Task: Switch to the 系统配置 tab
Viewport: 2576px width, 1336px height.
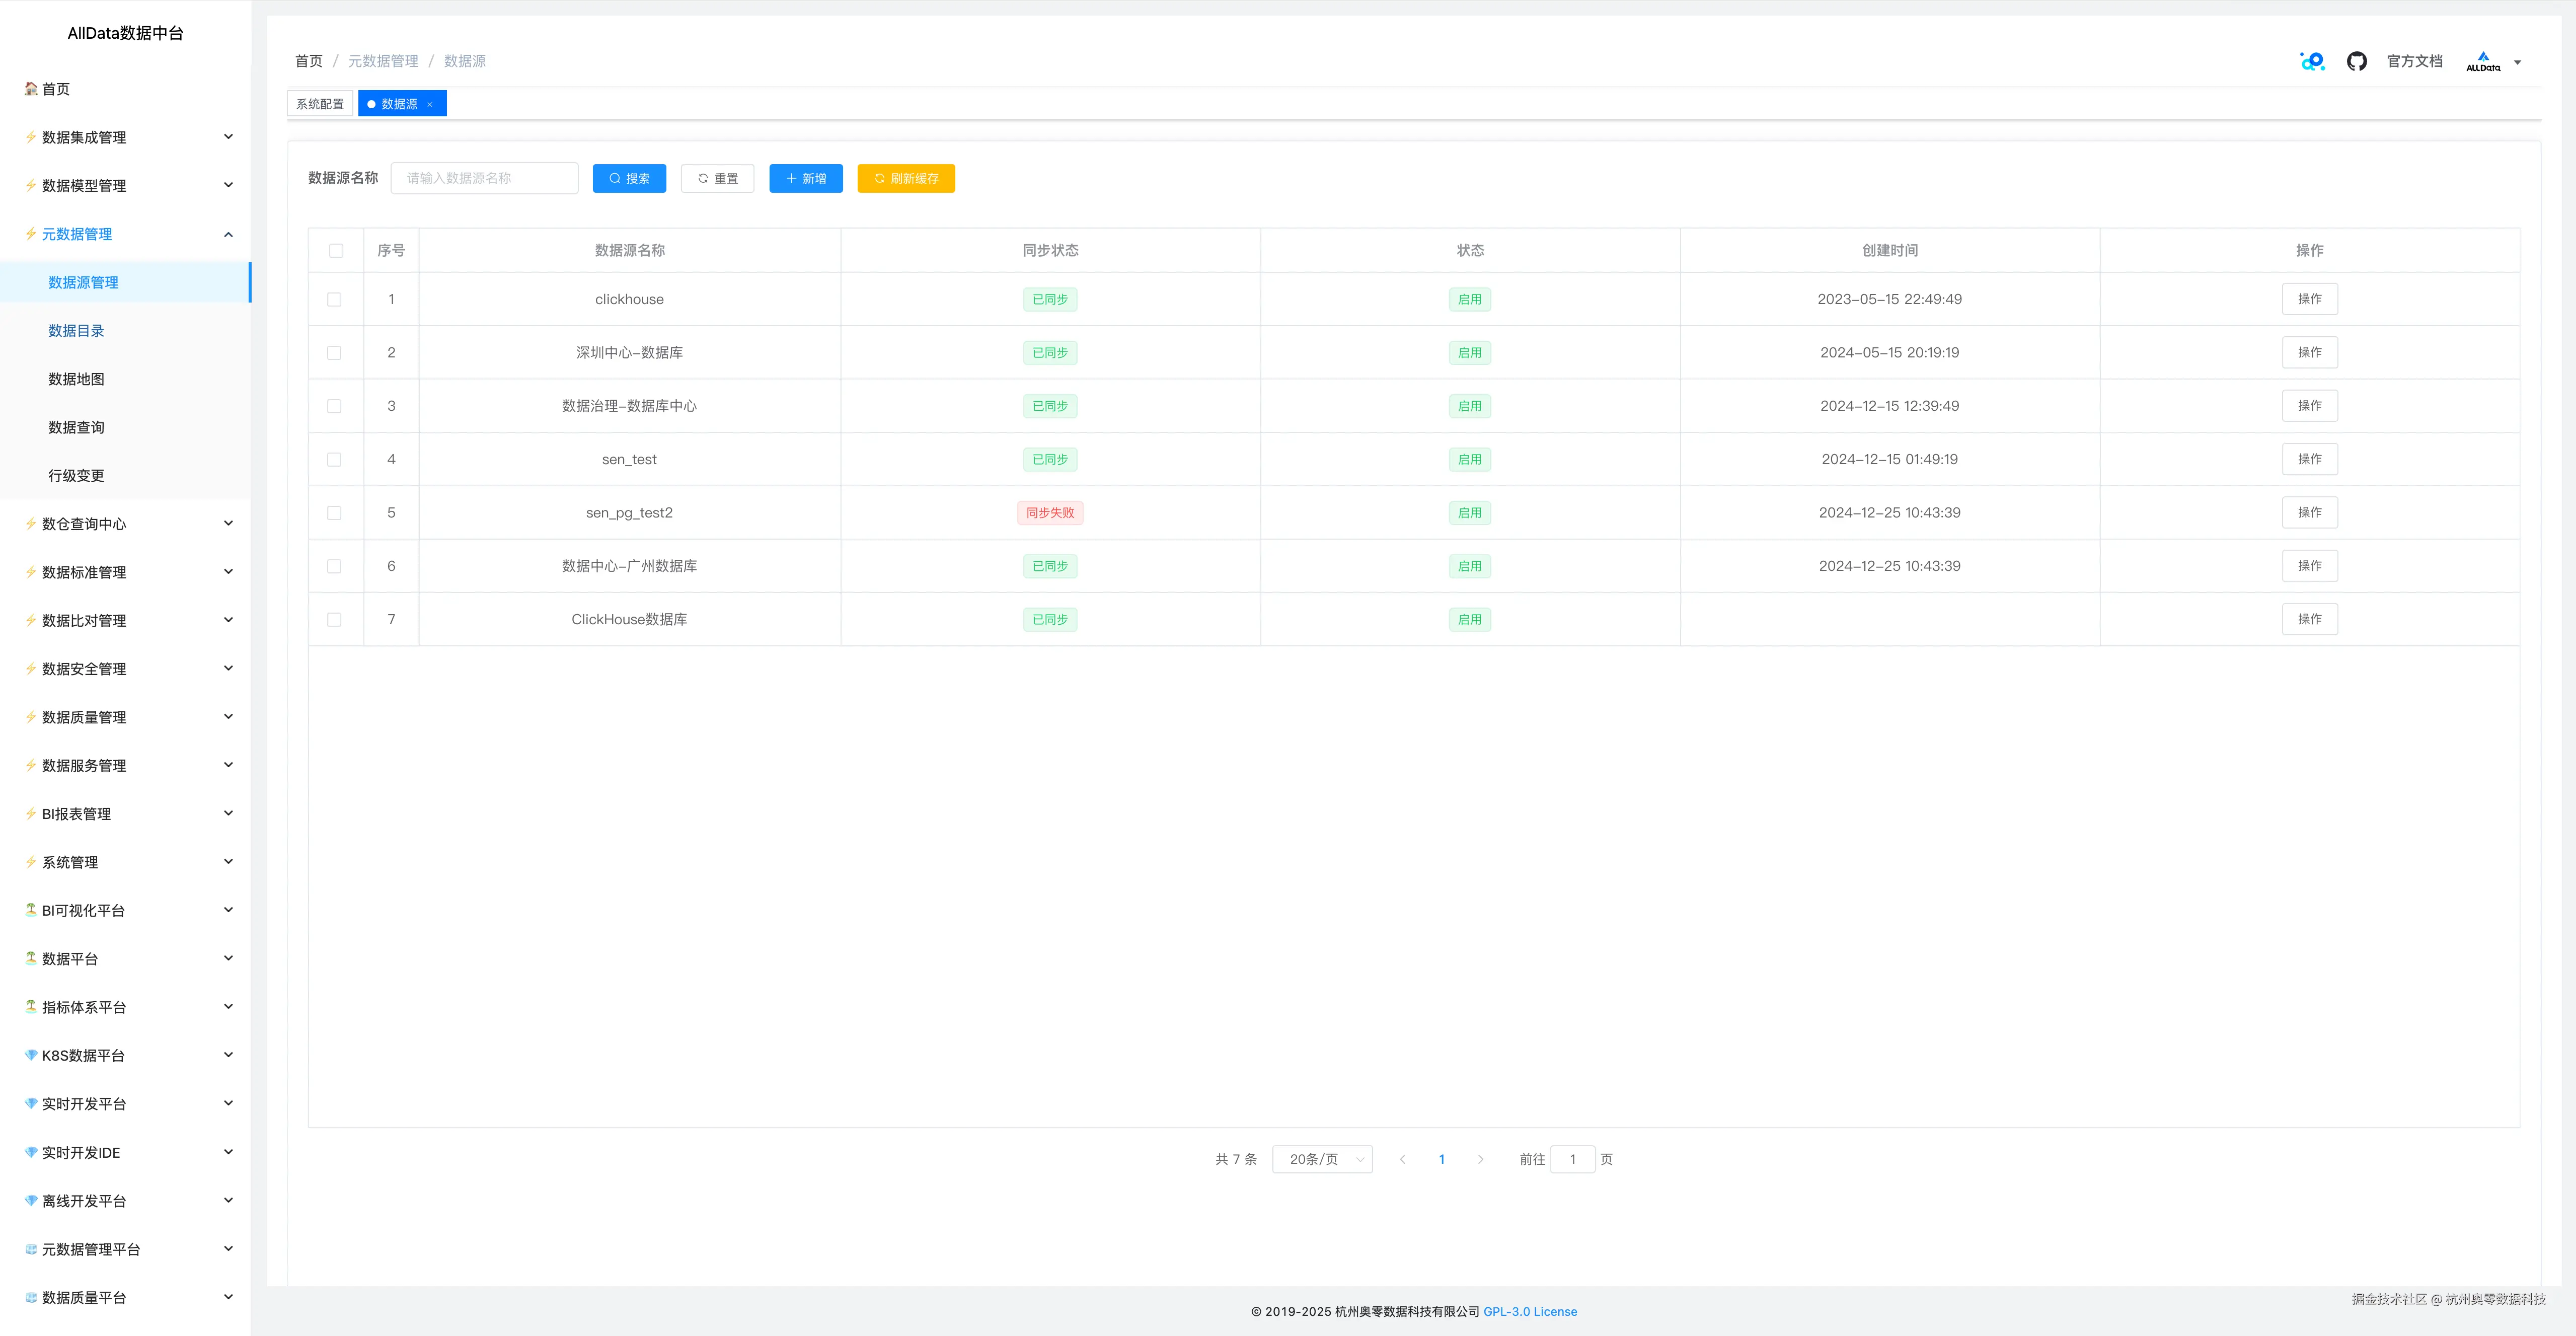Action: (x=319, y=104)
